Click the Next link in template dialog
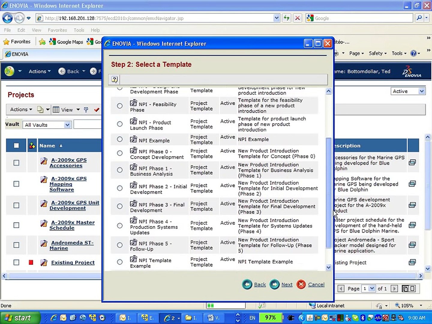The image size is (432, 324). coord(287,284)
